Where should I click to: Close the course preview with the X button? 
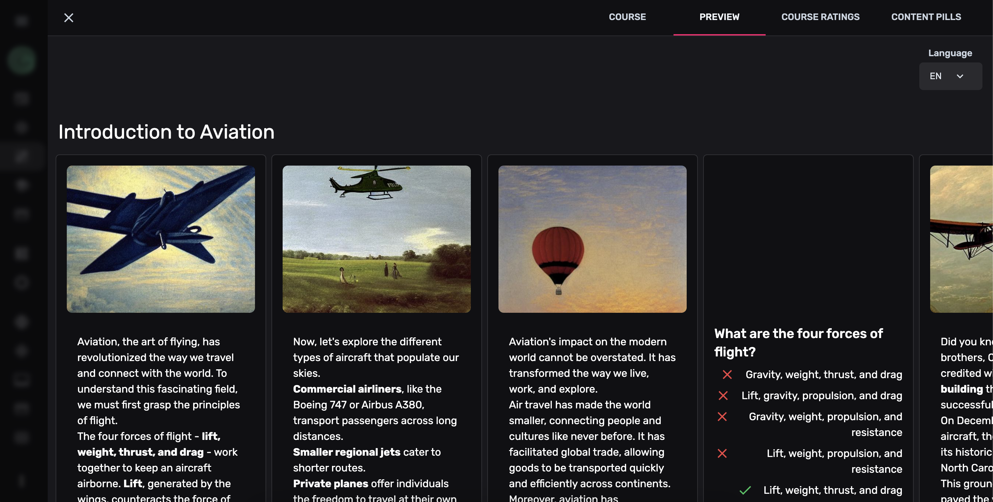point(69,18)
